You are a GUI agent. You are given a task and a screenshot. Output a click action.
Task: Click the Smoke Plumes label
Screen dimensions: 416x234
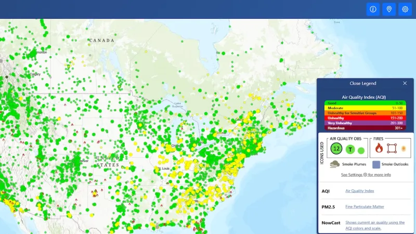pyautogui.click(x=354, y=164)
